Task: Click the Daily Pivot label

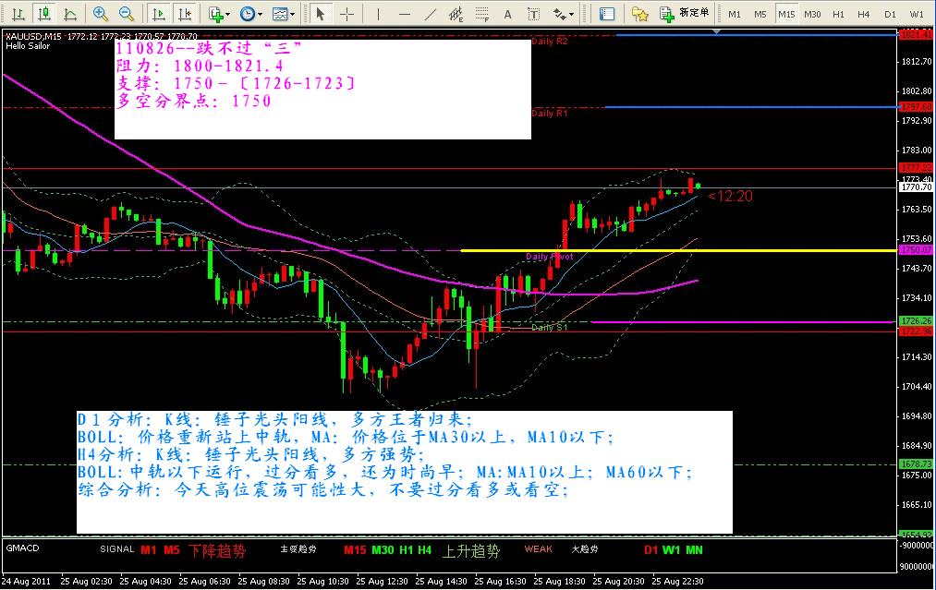Action: (x=549, y=257)
